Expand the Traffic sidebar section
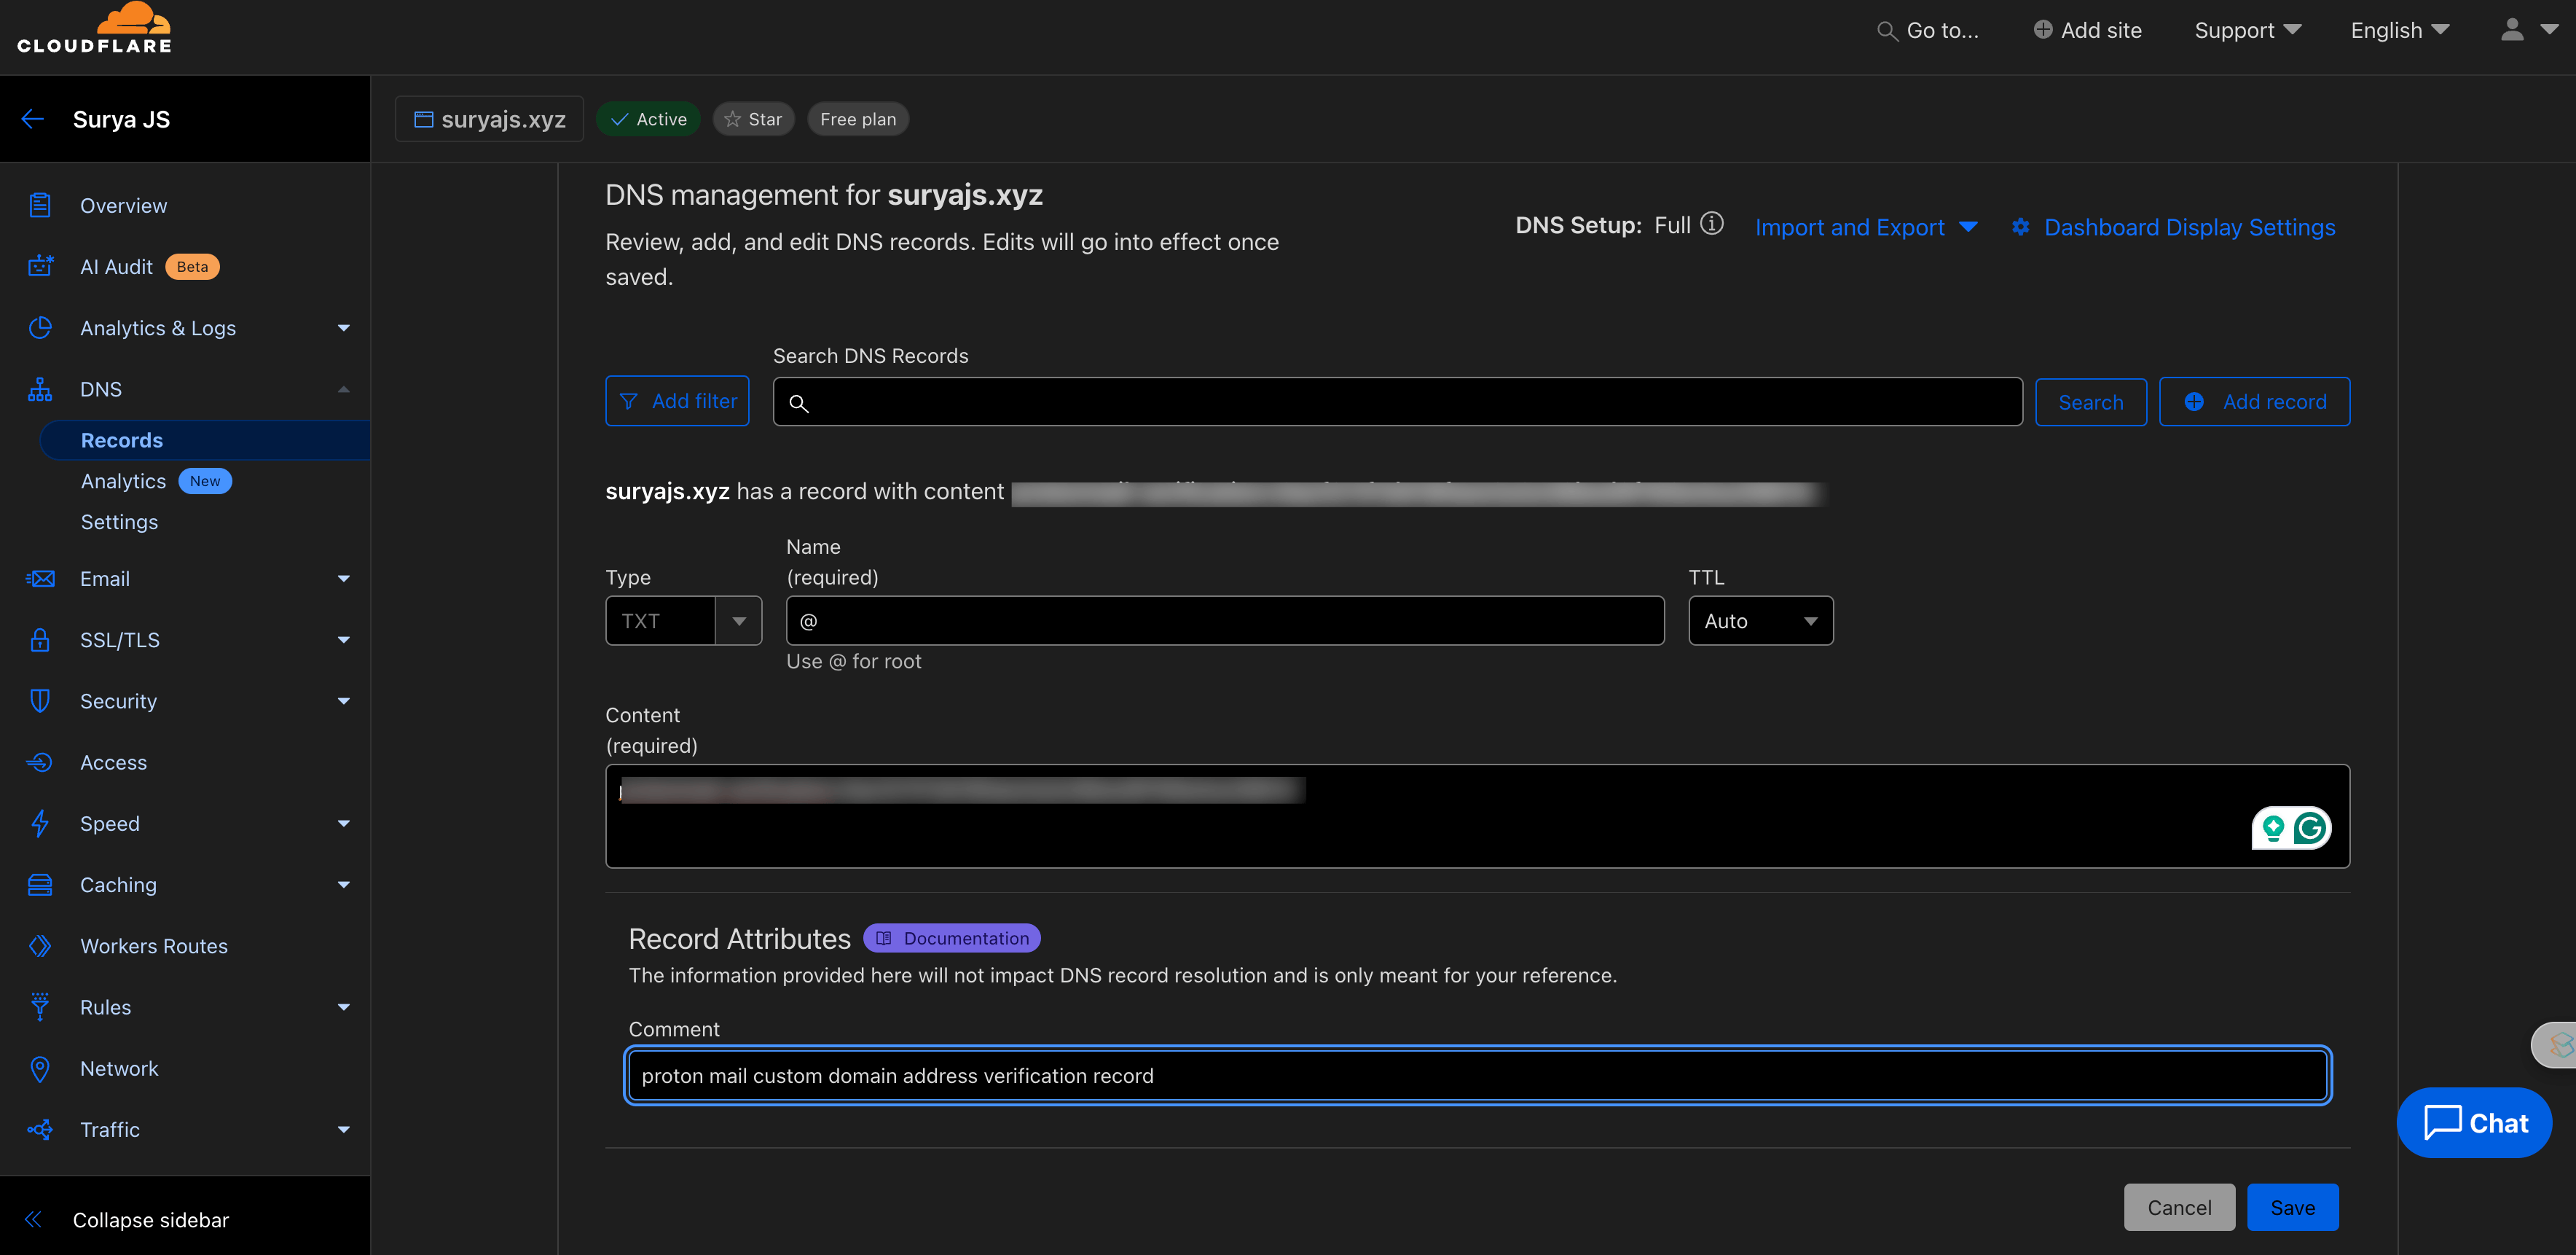Image resolution: width=2576 pixels, height=1255 pixels. 344,1130
